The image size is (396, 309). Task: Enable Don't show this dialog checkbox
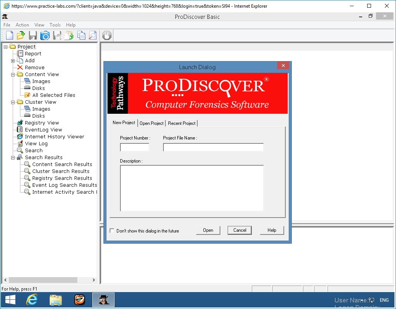pos(112,231)
